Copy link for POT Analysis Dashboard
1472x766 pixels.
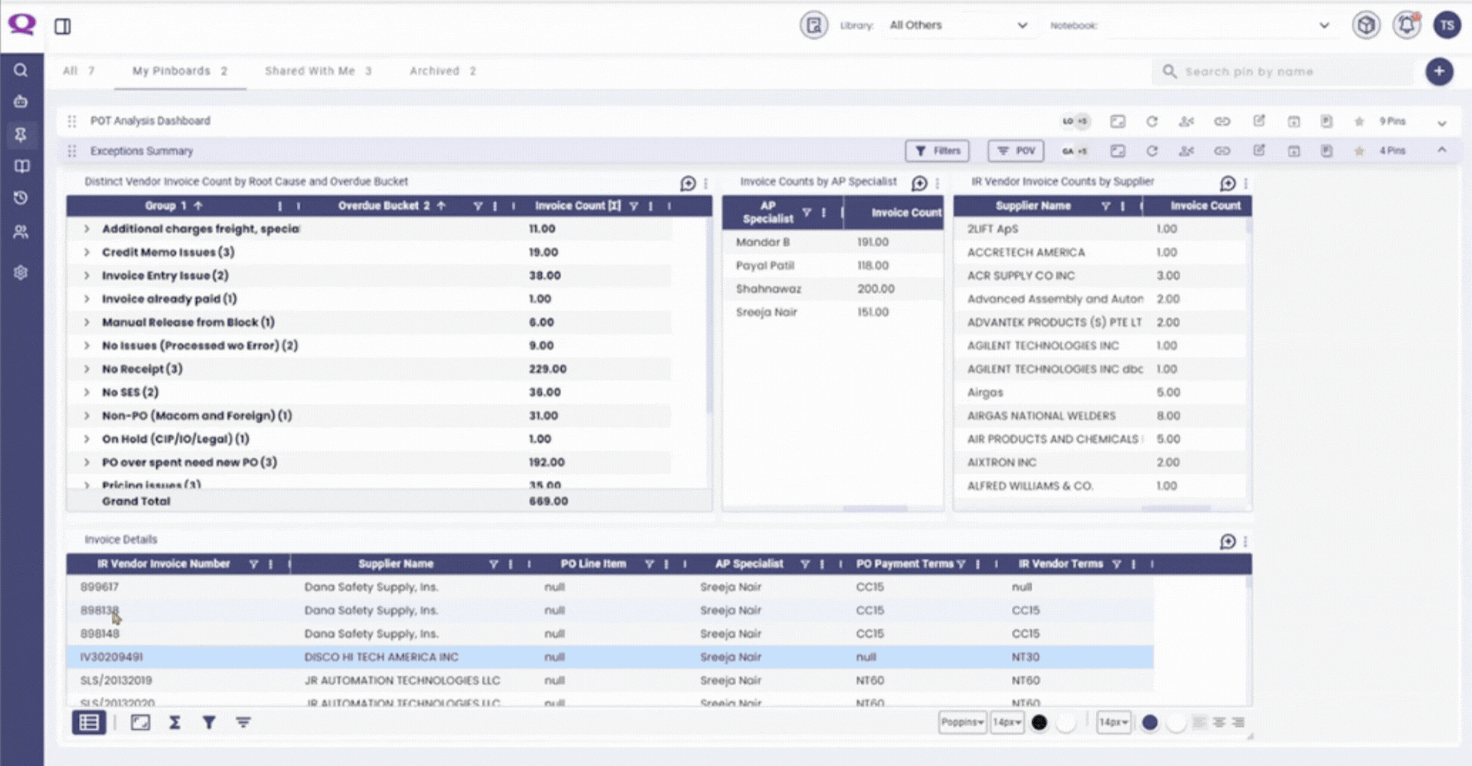(1222, 121)
